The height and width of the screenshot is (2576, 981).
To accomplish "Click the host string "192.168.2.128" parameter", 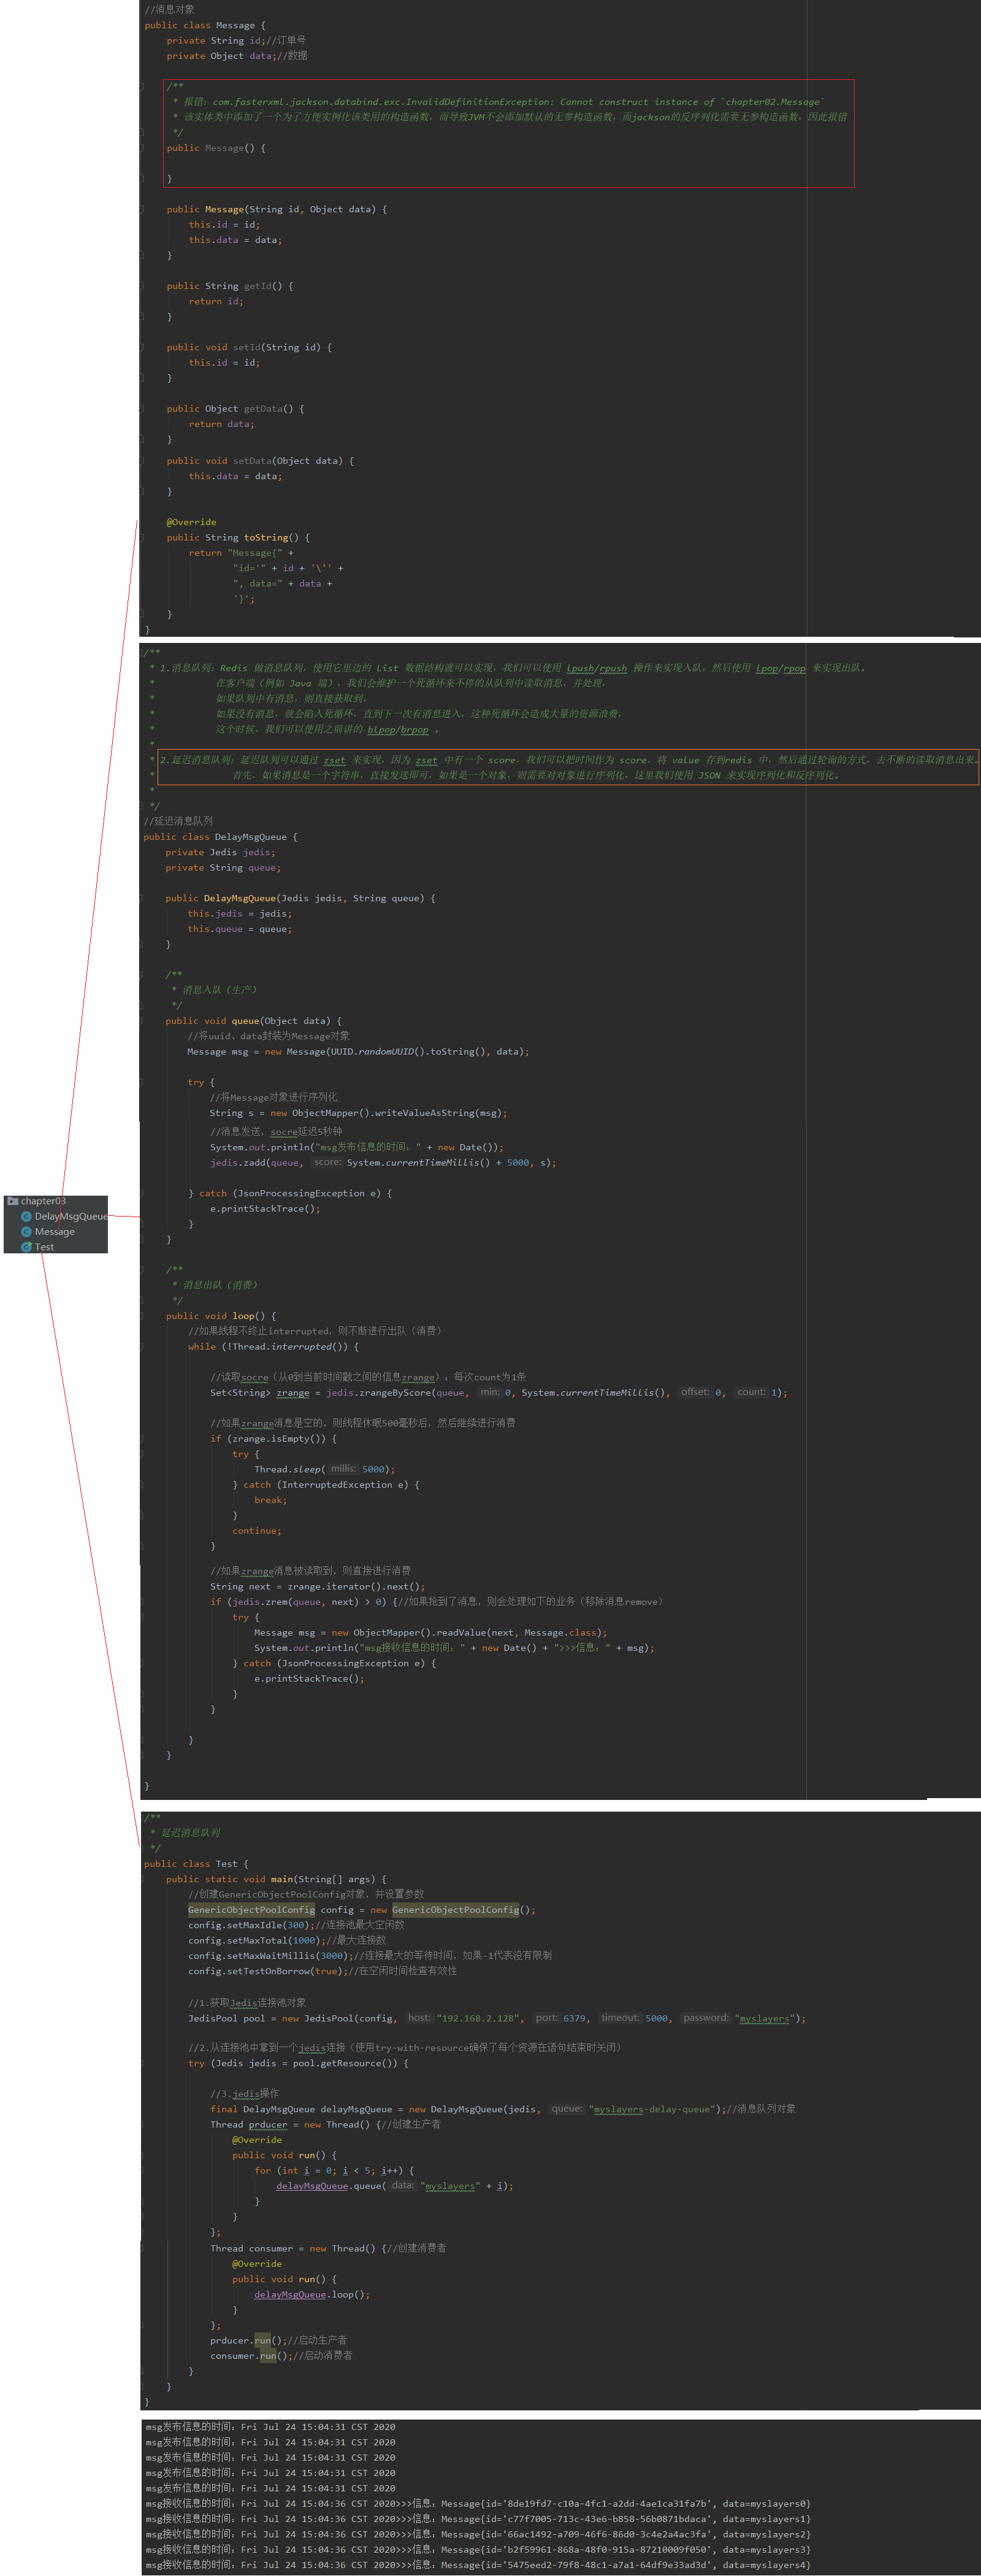I will click(479, 2018).
